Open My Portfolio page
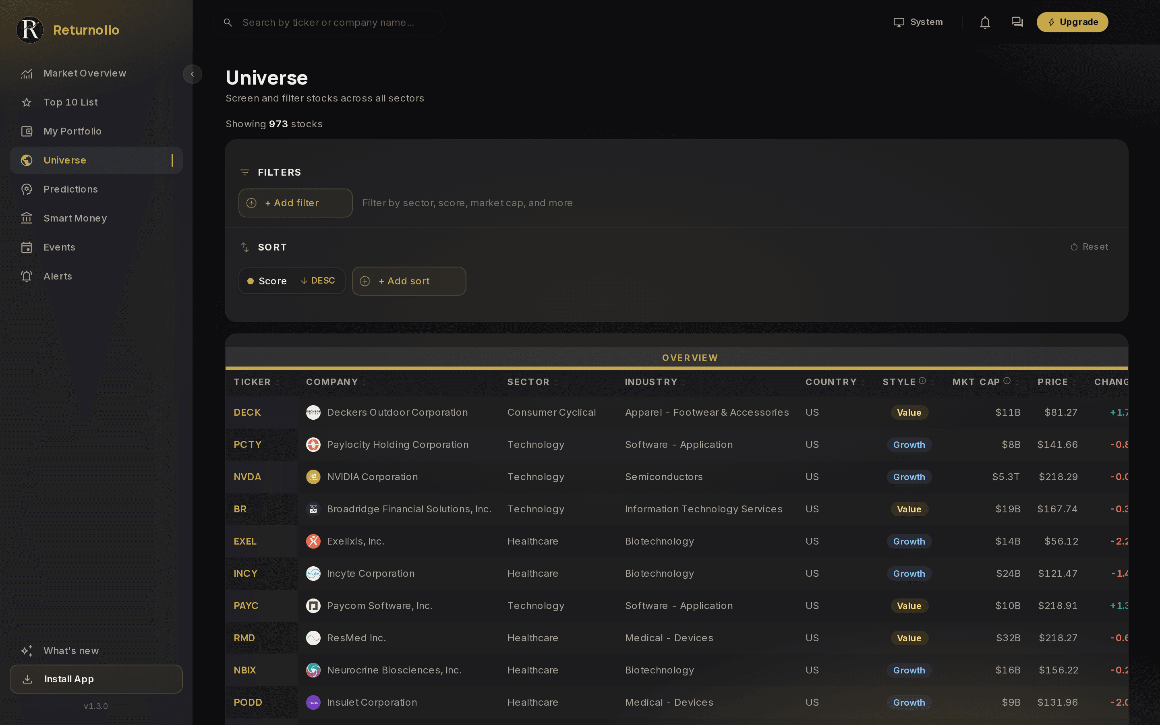The height and width of the screenshot is (725, 1160). 96,131
